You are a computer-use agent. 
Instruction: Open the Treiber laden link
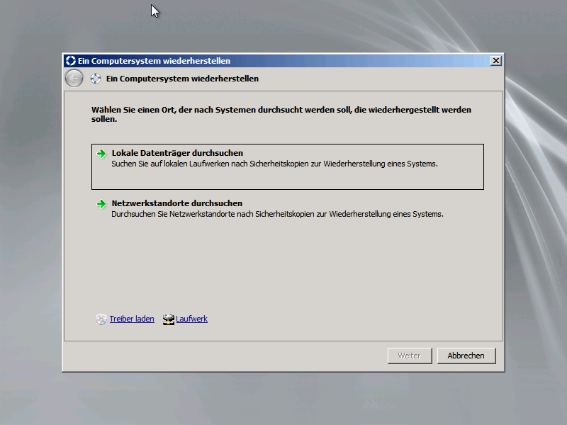coord(132,319)
